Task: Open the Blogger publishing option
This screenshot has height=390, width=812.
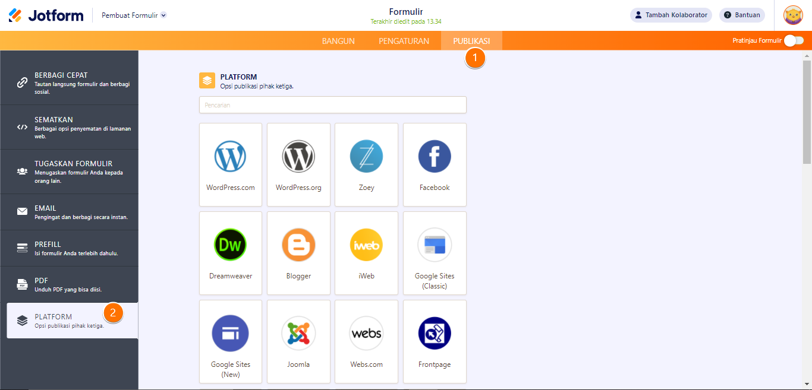Action: [298, 253]
